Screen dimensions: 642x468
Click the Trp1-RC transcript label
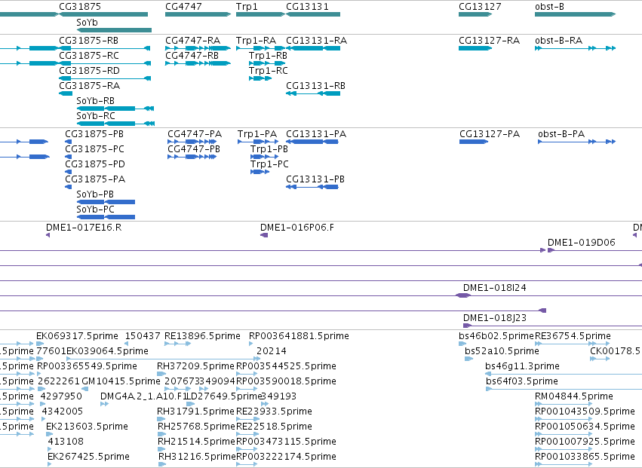[x=268, y=71]
